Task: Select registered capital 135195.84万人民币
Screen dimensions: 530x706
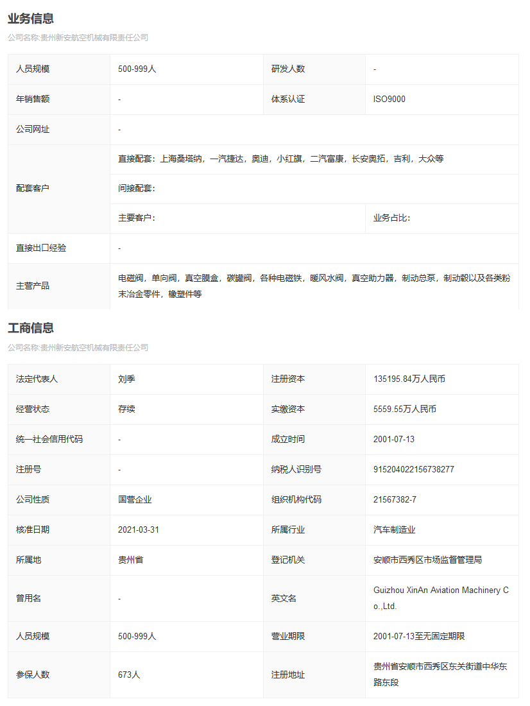Action: [409, 379]
